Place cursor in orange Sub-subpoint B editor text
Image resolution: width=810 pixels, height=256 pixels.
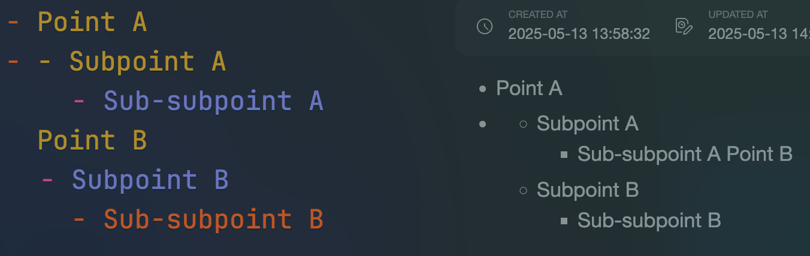pyautogui.click(x=213, y=219)
